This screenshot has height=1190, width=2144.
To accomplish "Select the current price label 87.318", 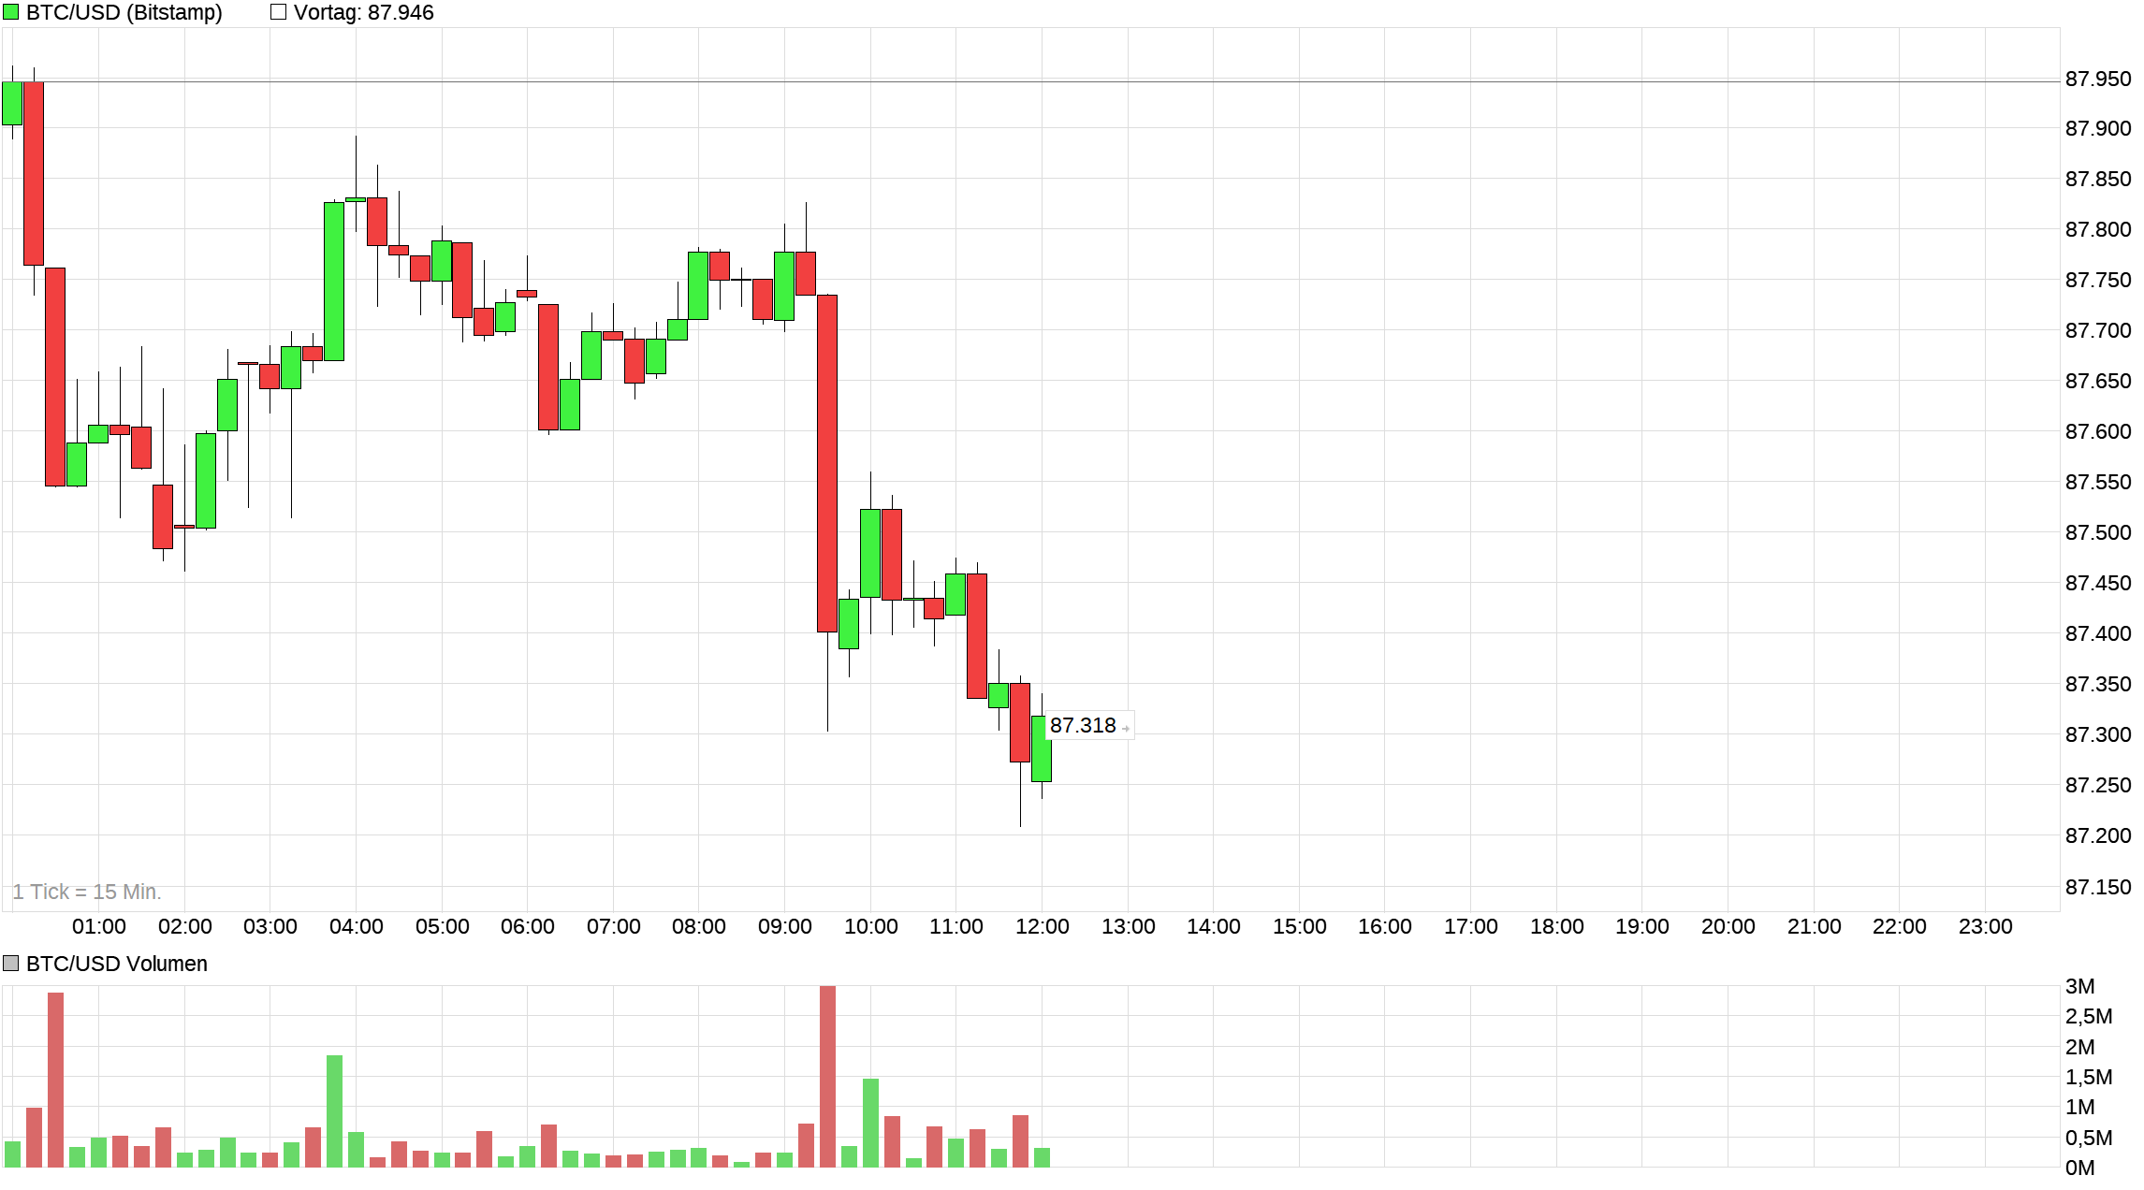I will click(x=1083, y=725).
